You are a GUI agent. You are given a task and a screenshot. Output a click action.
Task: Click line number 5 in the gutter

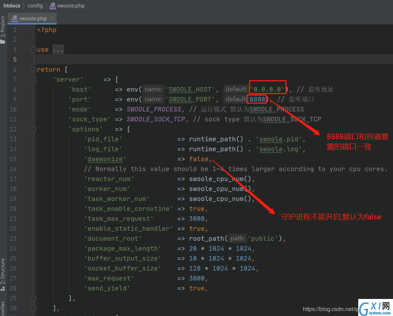[x=15, y=60]
